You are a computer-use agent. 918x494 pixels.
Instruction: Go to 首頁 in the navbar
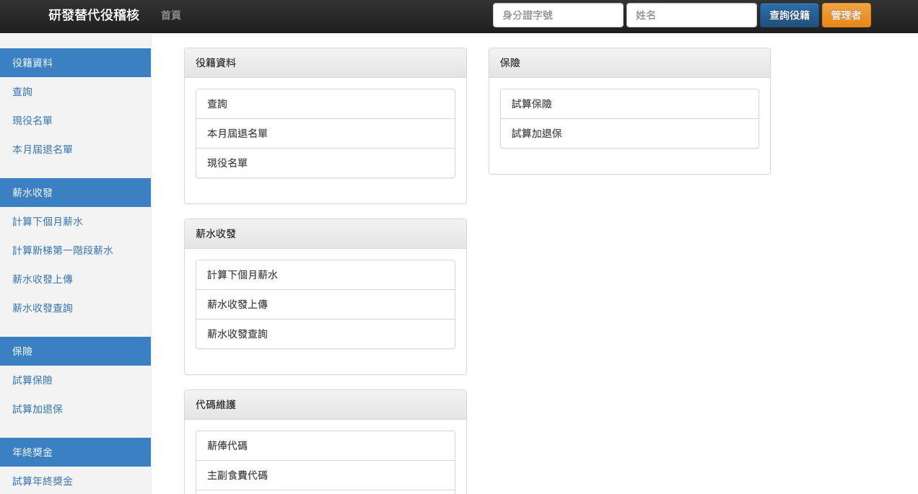click(171, 15)
